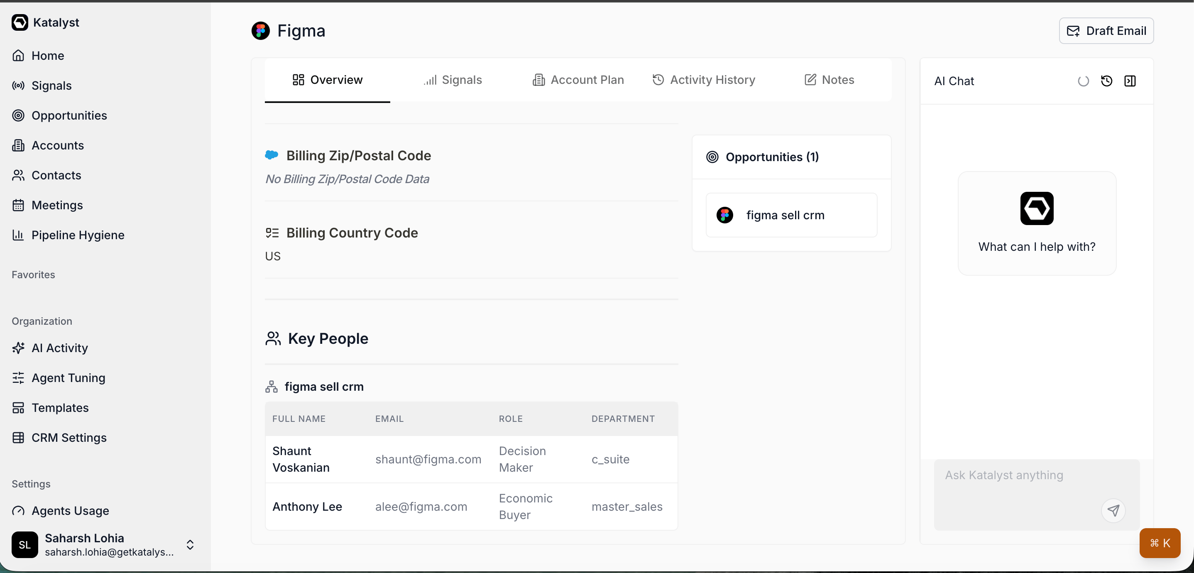Click the Katalyst logo in AI Chat
This screenshot has height=573, width=1194.
coord(1036,208)
